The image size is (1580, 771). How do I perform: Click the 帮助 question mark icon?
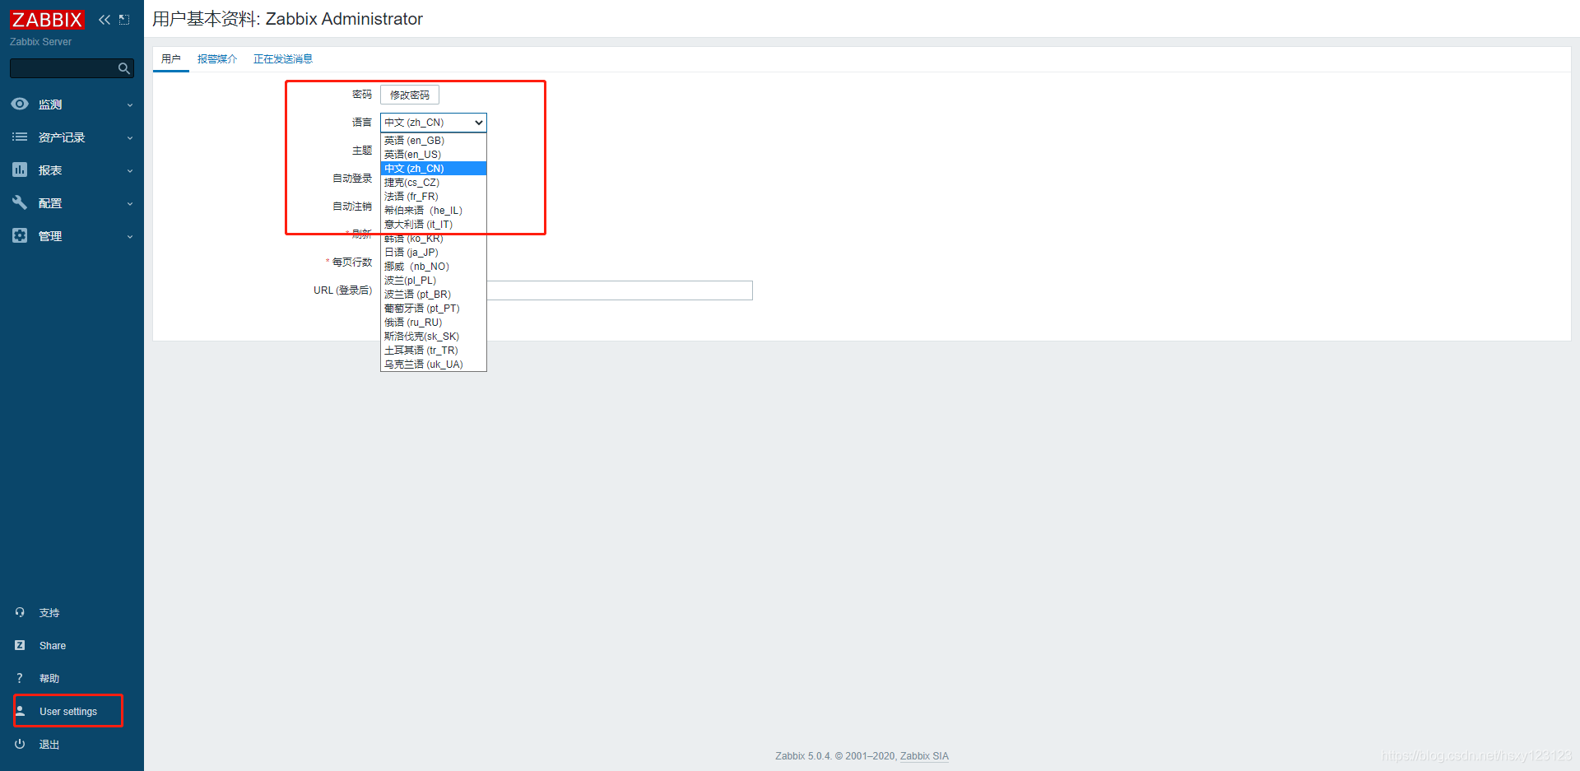pyautogui.click(x=20, y=678)
